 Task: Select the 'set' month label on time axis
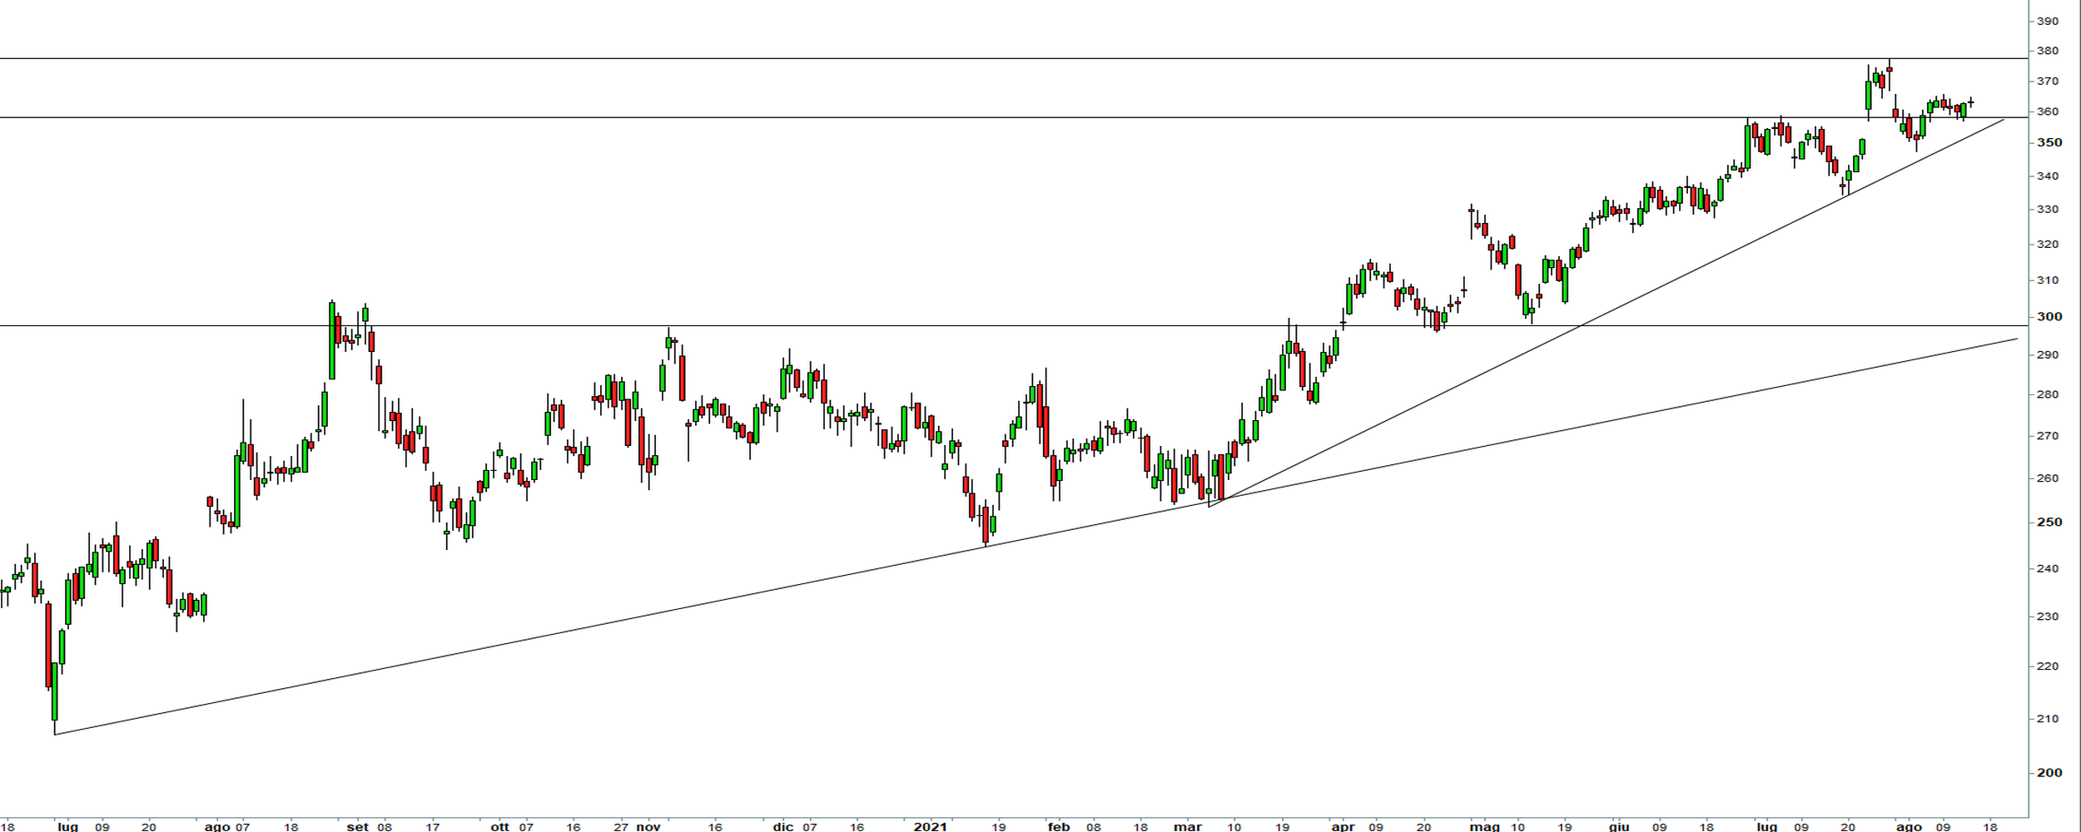point(357,826)
